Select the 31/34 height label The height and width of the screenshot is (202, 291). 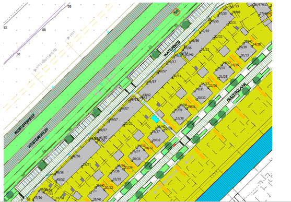(x=129, y=168)
